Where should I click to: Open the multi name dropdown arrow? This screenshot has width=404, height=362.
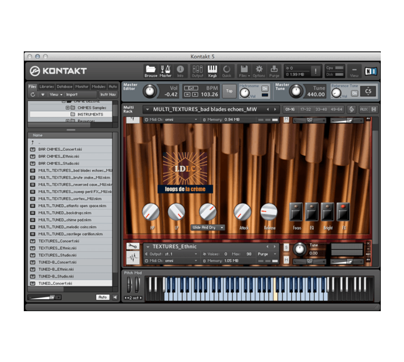pyautogui.click(x=147, y=109)
